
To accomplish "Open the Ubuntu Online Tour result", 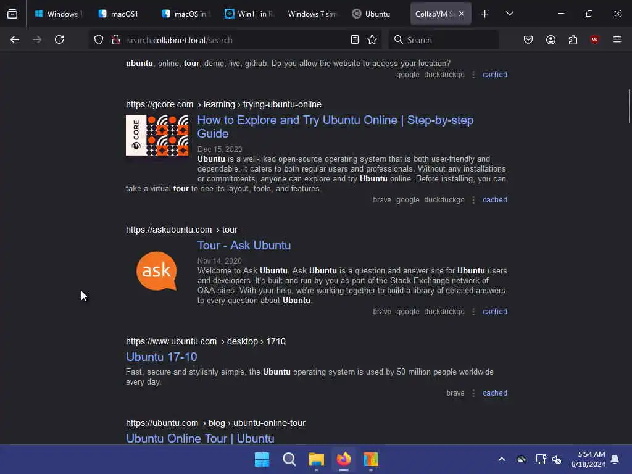I will pyautogui.click(x=200, y=438).
